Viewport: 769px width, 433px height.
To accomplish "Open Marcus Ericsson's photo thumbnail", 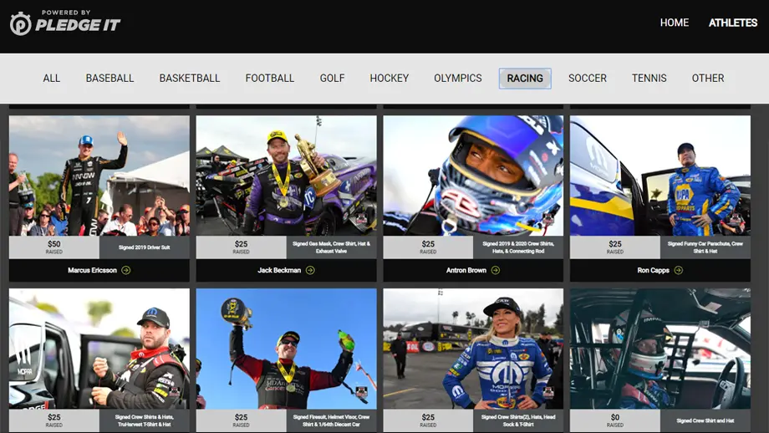I will (x=99, y=176).
